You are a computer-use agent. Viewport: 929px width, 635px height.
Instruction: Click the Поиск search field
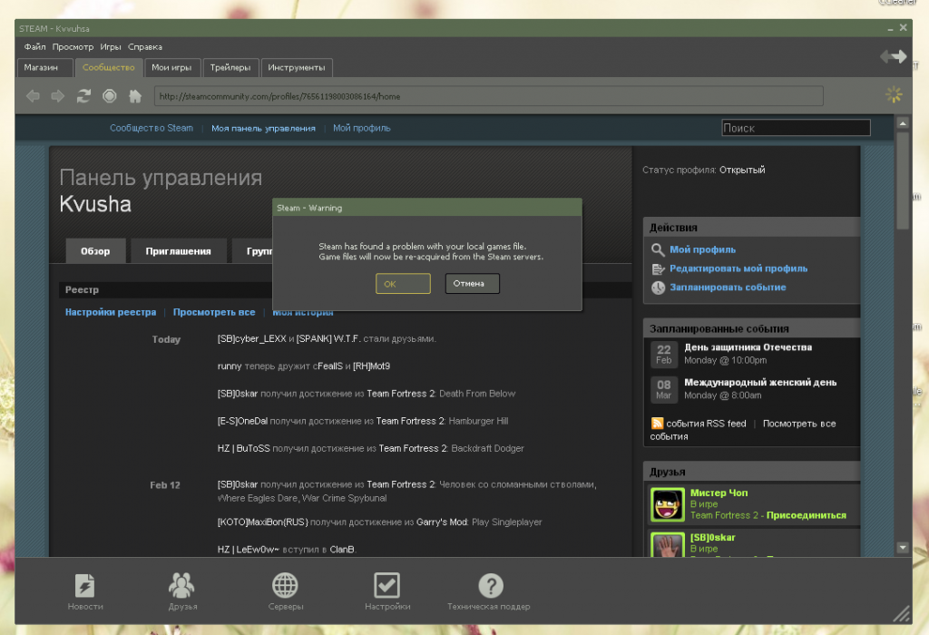[797, 128]
